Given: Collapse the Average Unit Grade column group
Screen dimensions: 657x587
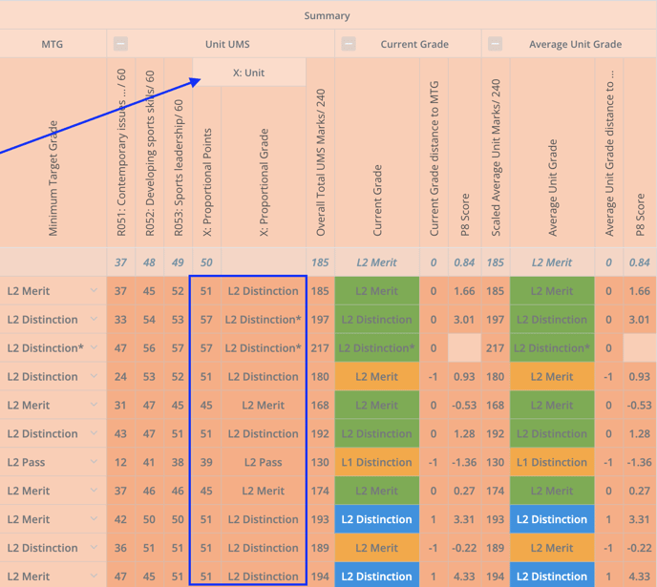Looking at the screenshot, I should point(495,44).
